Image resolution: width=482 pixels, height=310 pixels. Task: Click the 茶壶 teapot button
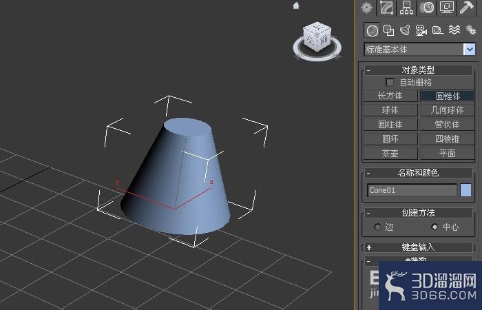pos(390,153)
